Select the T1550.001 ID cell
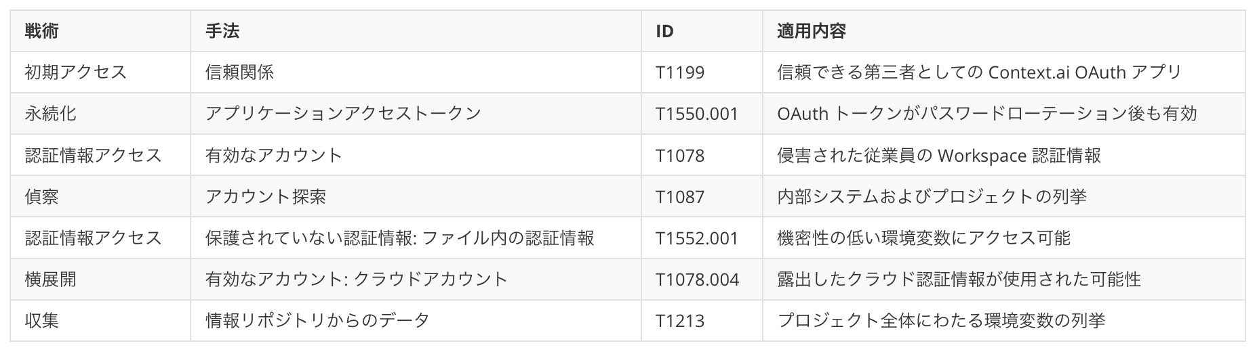This screenshot has width=1257, height=352. click(x=696, y=114)
